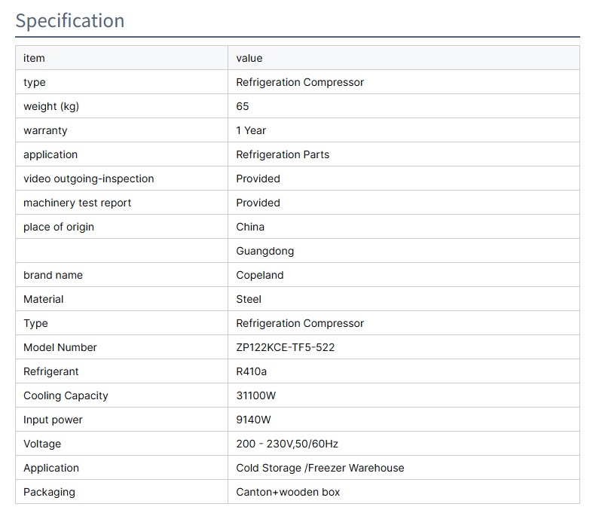
Task: Click the 'value' column header cell
Action: (249, 58)
